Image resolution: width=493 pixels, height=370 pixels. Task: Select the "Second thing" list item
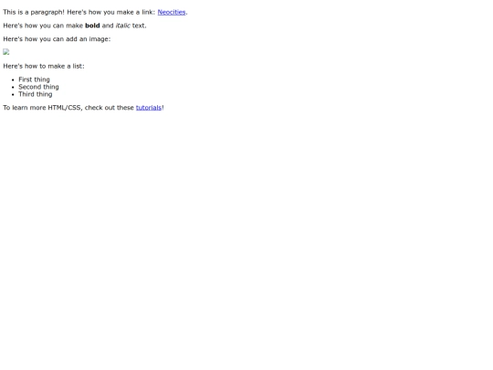(38, 87)
